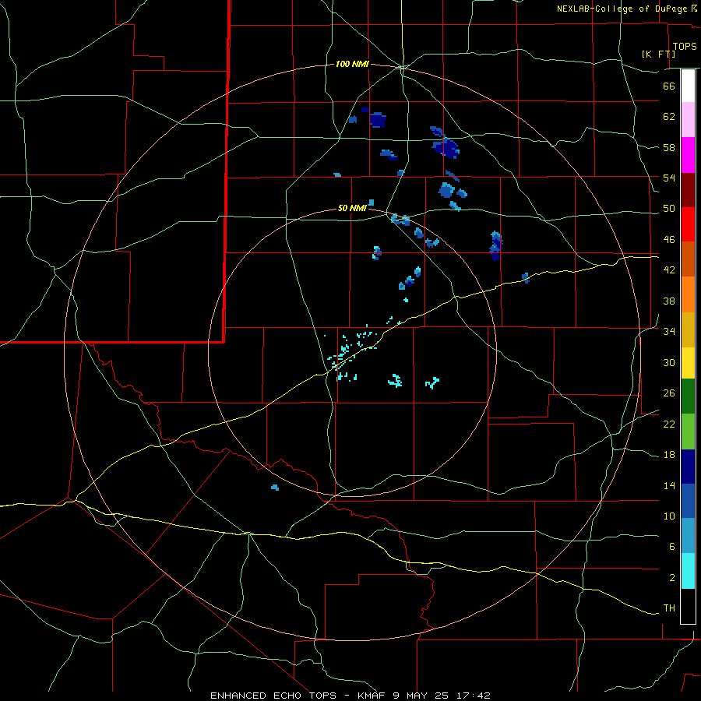Click the 42 value on the scale
701x701 pixels.
669,269
